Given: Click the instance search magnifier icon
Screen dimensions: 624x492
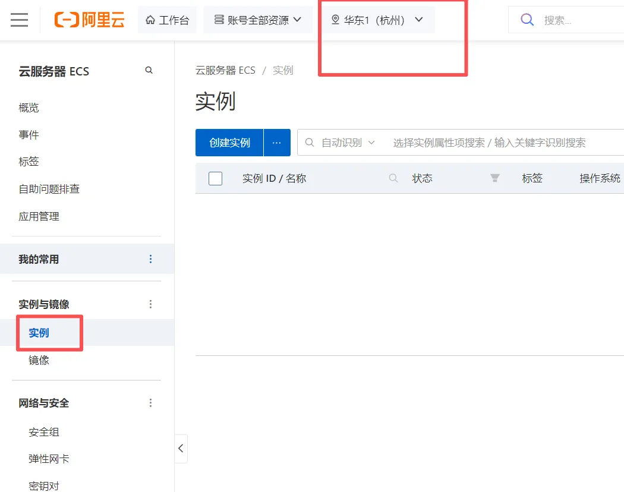Looking at the screenshot, I should click(x=310, y=143).
